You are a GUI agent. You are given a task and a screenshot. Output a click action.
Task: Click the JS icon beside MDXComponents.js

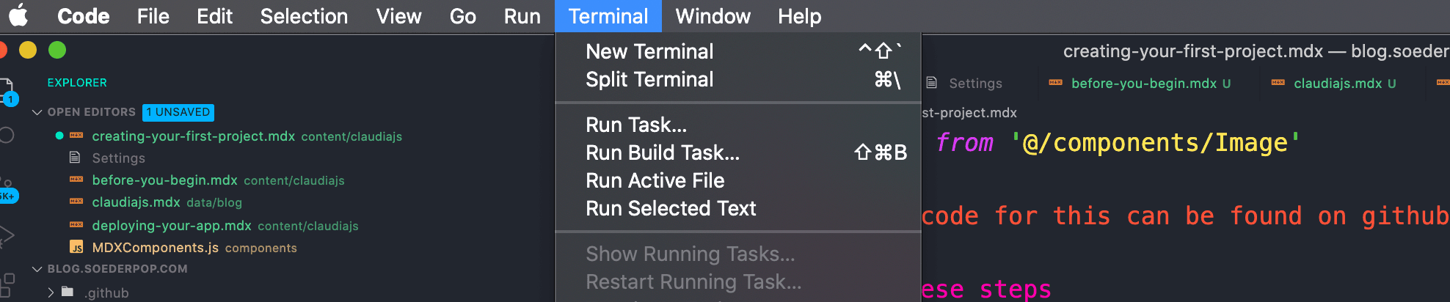[x=76, y=248]
